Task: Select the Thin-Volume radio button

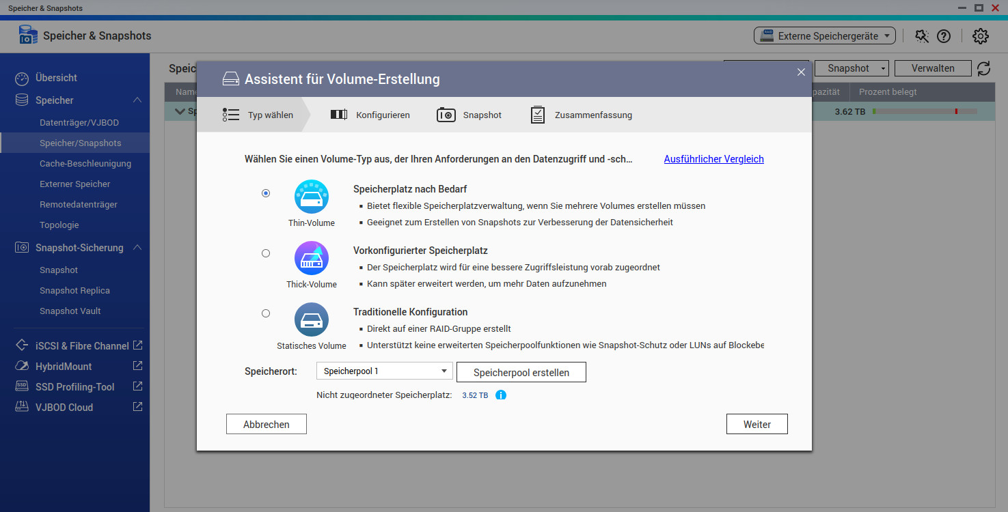Action: [x=266, y=193]
